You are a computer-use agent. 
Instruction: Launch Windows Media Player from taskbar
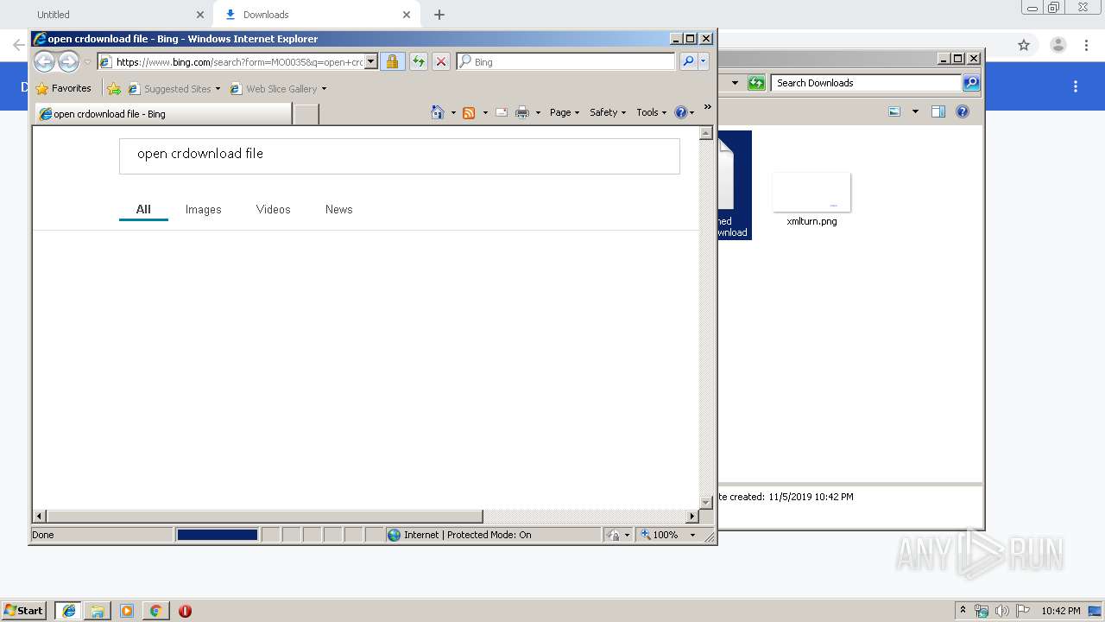[127, 611]
